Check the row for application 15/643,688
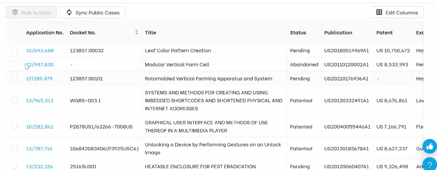Viewport: 437px width, 170px height. point(14,50)
